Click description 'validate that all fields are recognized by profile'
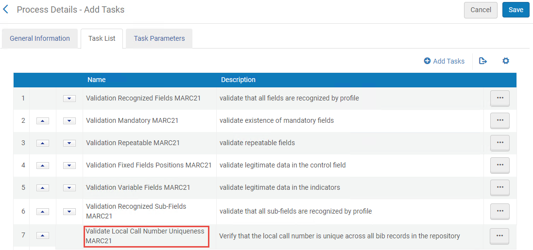533x250 pixels. (x=289, y=98)
